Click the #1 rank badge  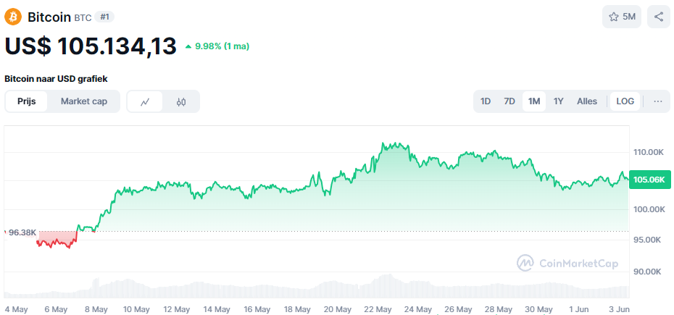[x=104, y=17]
